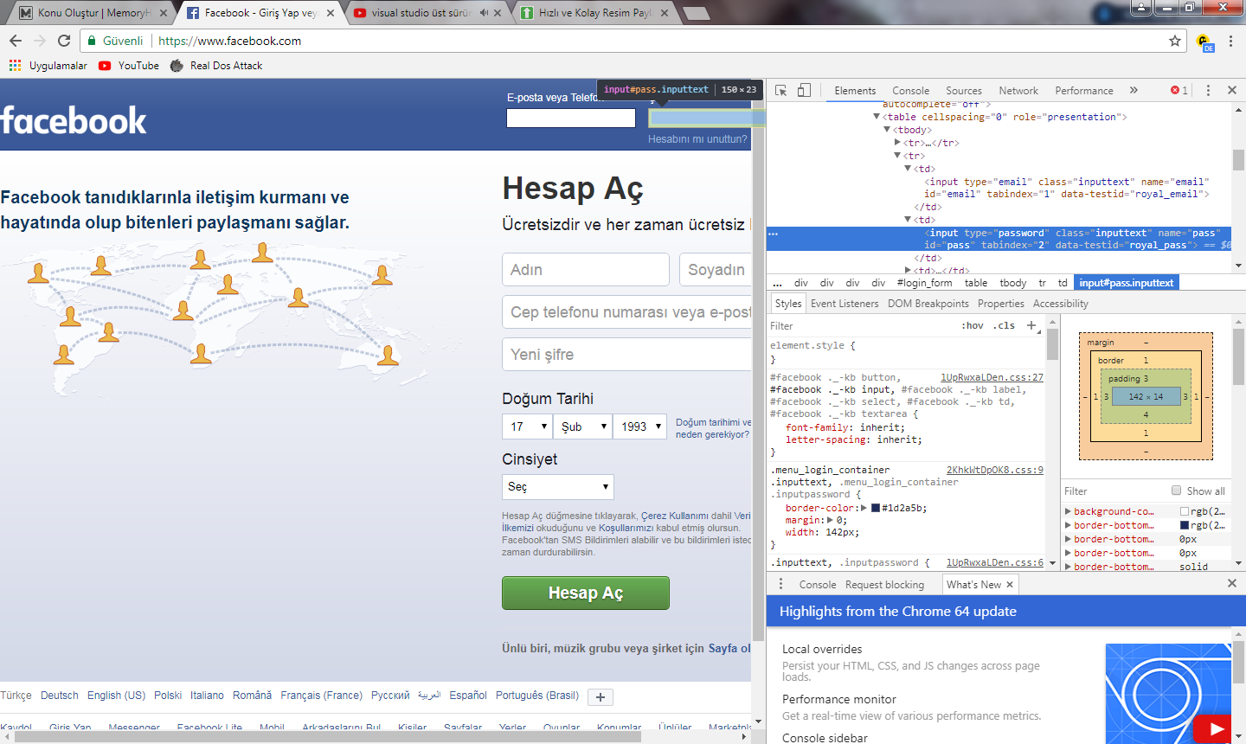Open the Cinsiyet gender dropdown

click(x=558, y=487)
